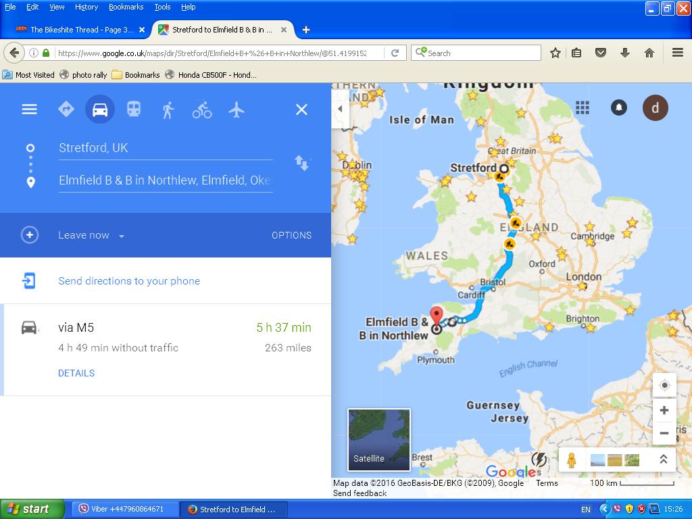Image resolution: width=692 pixels, height=519 pixels.
Task: Open site identity padlock info
Action: coord(46,53)
